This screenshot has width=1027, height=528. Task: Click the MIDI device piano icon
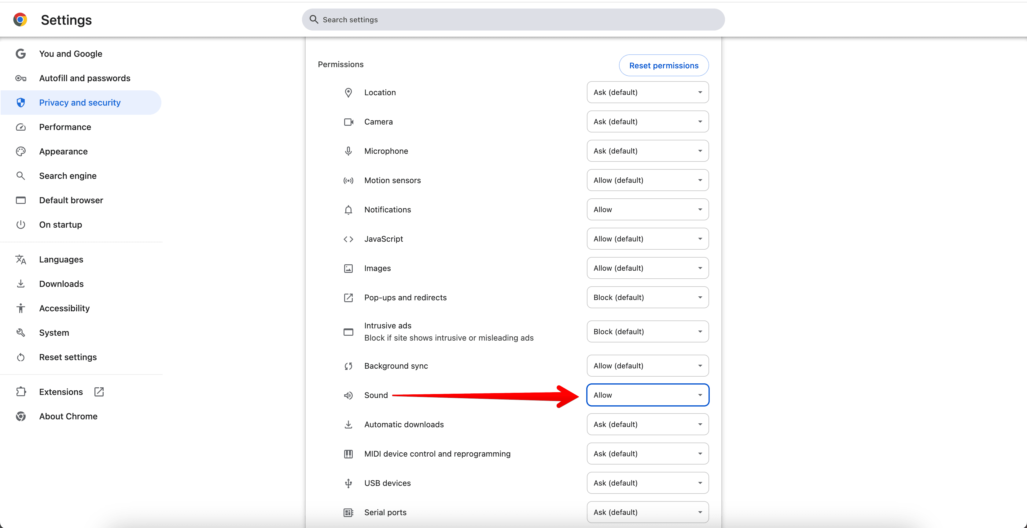pyautogui.click(x=348, y=454)
